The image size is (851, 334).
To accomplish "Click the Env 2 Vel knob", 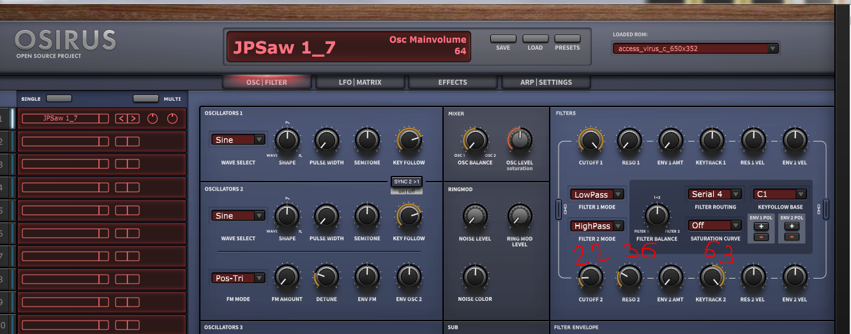I will (794, 277).
